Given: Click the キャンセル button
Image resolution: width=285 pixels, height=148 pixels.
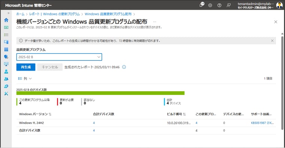Looking at the screenshot, I should coord(50,67).
